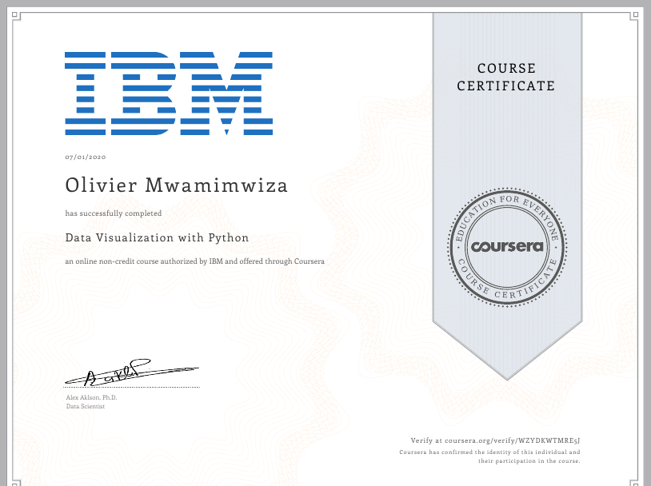
Task: Click the date 07/01/2020
Action: 86,157
